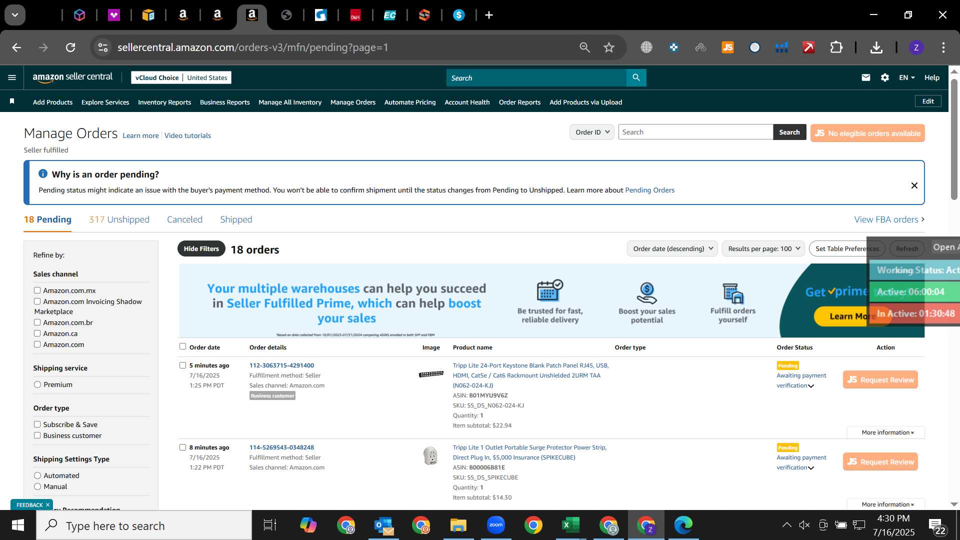Click the page vertical scrollbar thumb
Viewport: 960px width, 540px height.
click(x=954, y=139)
